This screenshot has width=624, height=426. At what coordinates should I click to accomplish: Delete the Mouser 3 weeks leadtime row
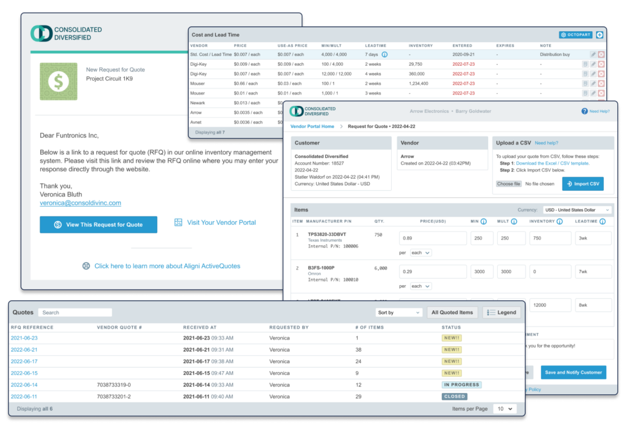(x=601, y=93)
